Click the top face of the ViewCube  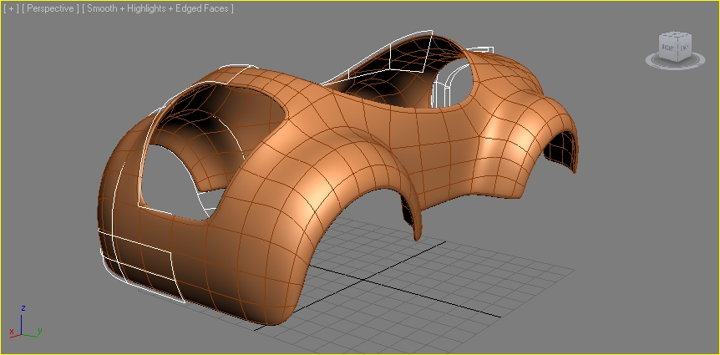[676, 37]
